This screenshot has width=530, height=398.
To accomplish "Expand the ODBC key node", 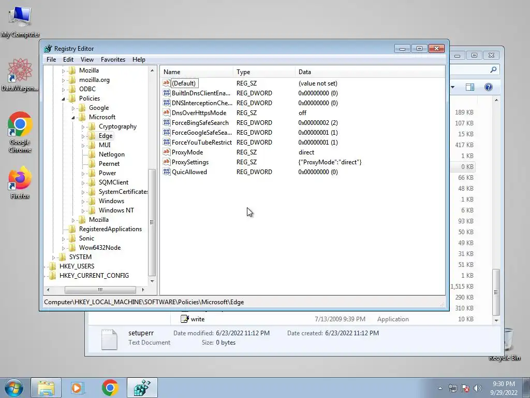I will [x=63, y=90].
